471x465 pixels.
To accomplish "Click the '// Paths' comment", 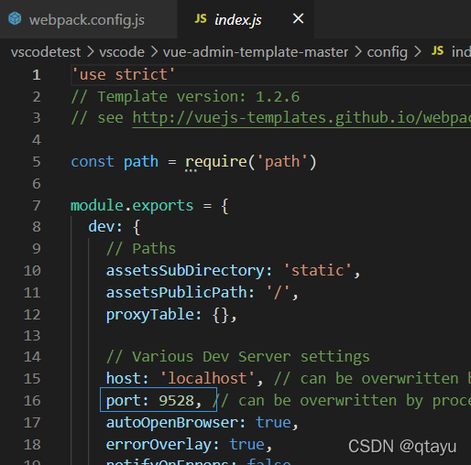I will click(x=141, y=249).
